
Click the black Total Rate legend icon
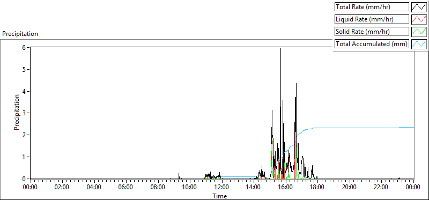[419, 7]
